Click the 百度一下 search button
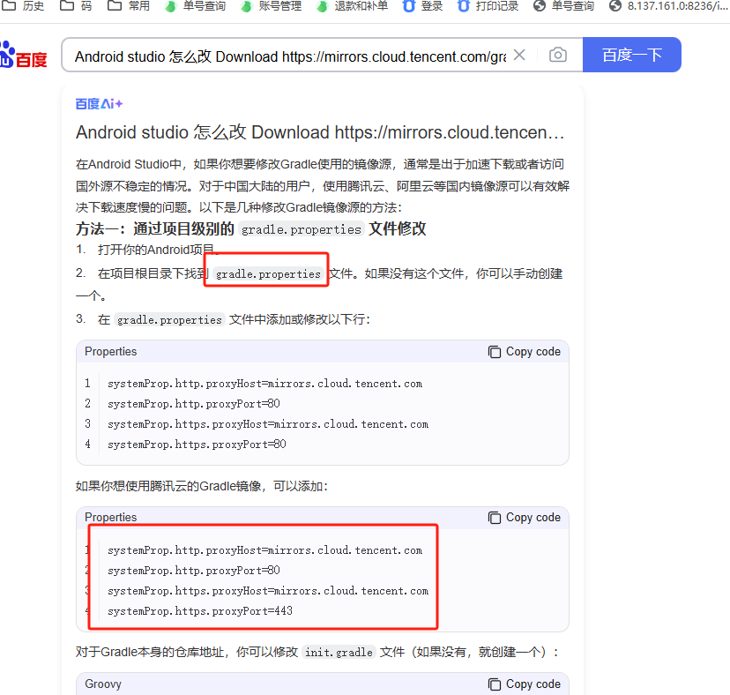The height and width of the screenshot is (695, 730). tap(632, 55)
